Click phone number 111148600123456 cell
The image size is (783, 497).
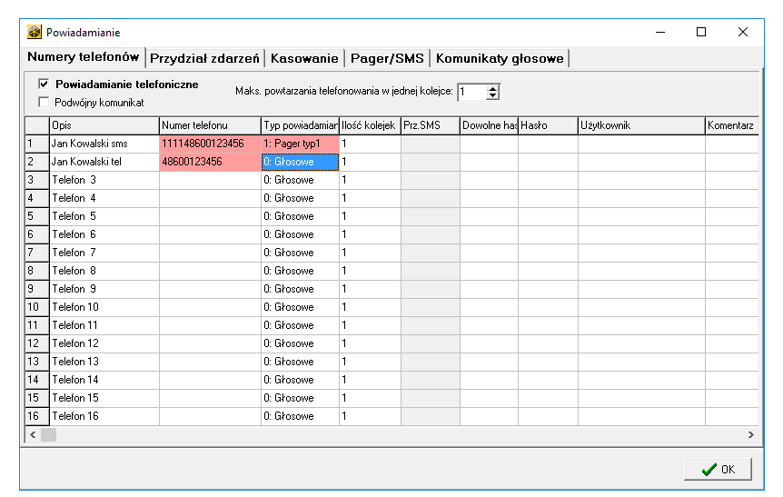(x=210, y=144)
